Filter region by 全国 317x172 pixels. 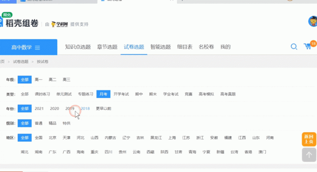[38, 138]
